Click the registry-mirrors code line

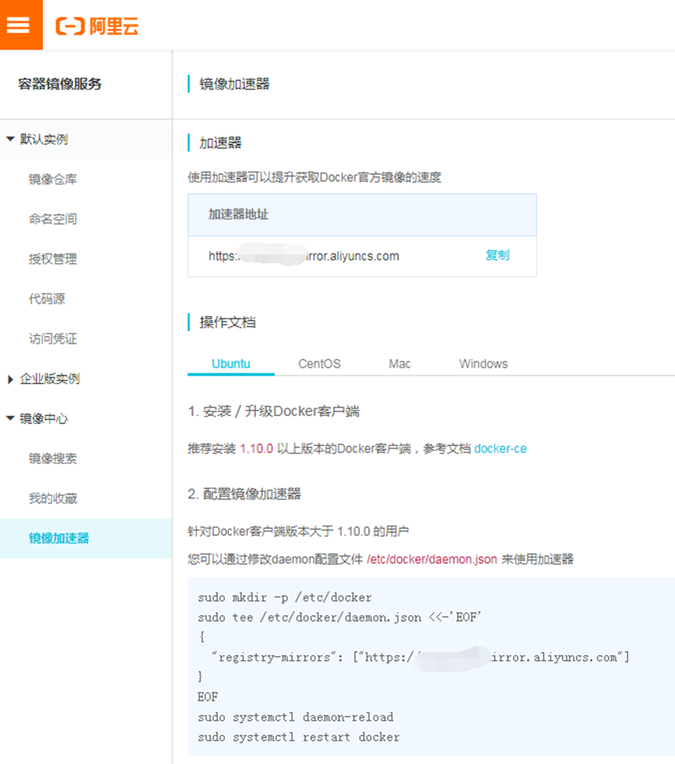(421, 658)
